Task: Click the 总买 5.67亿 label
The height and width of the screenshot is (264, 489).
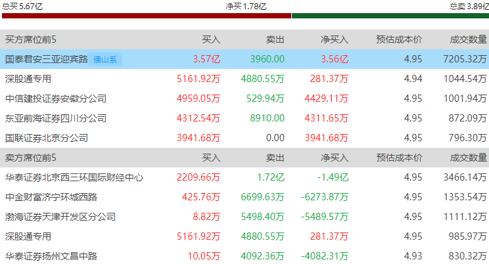Action: pos(22,6)
